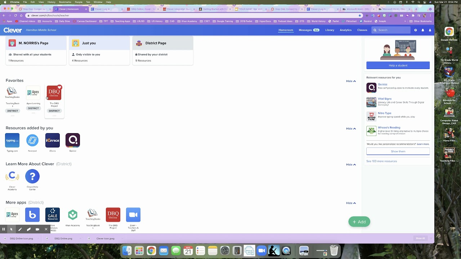Open the District Page card
The height and width of the screenshot is (259, 461).
tap(163, 50)
